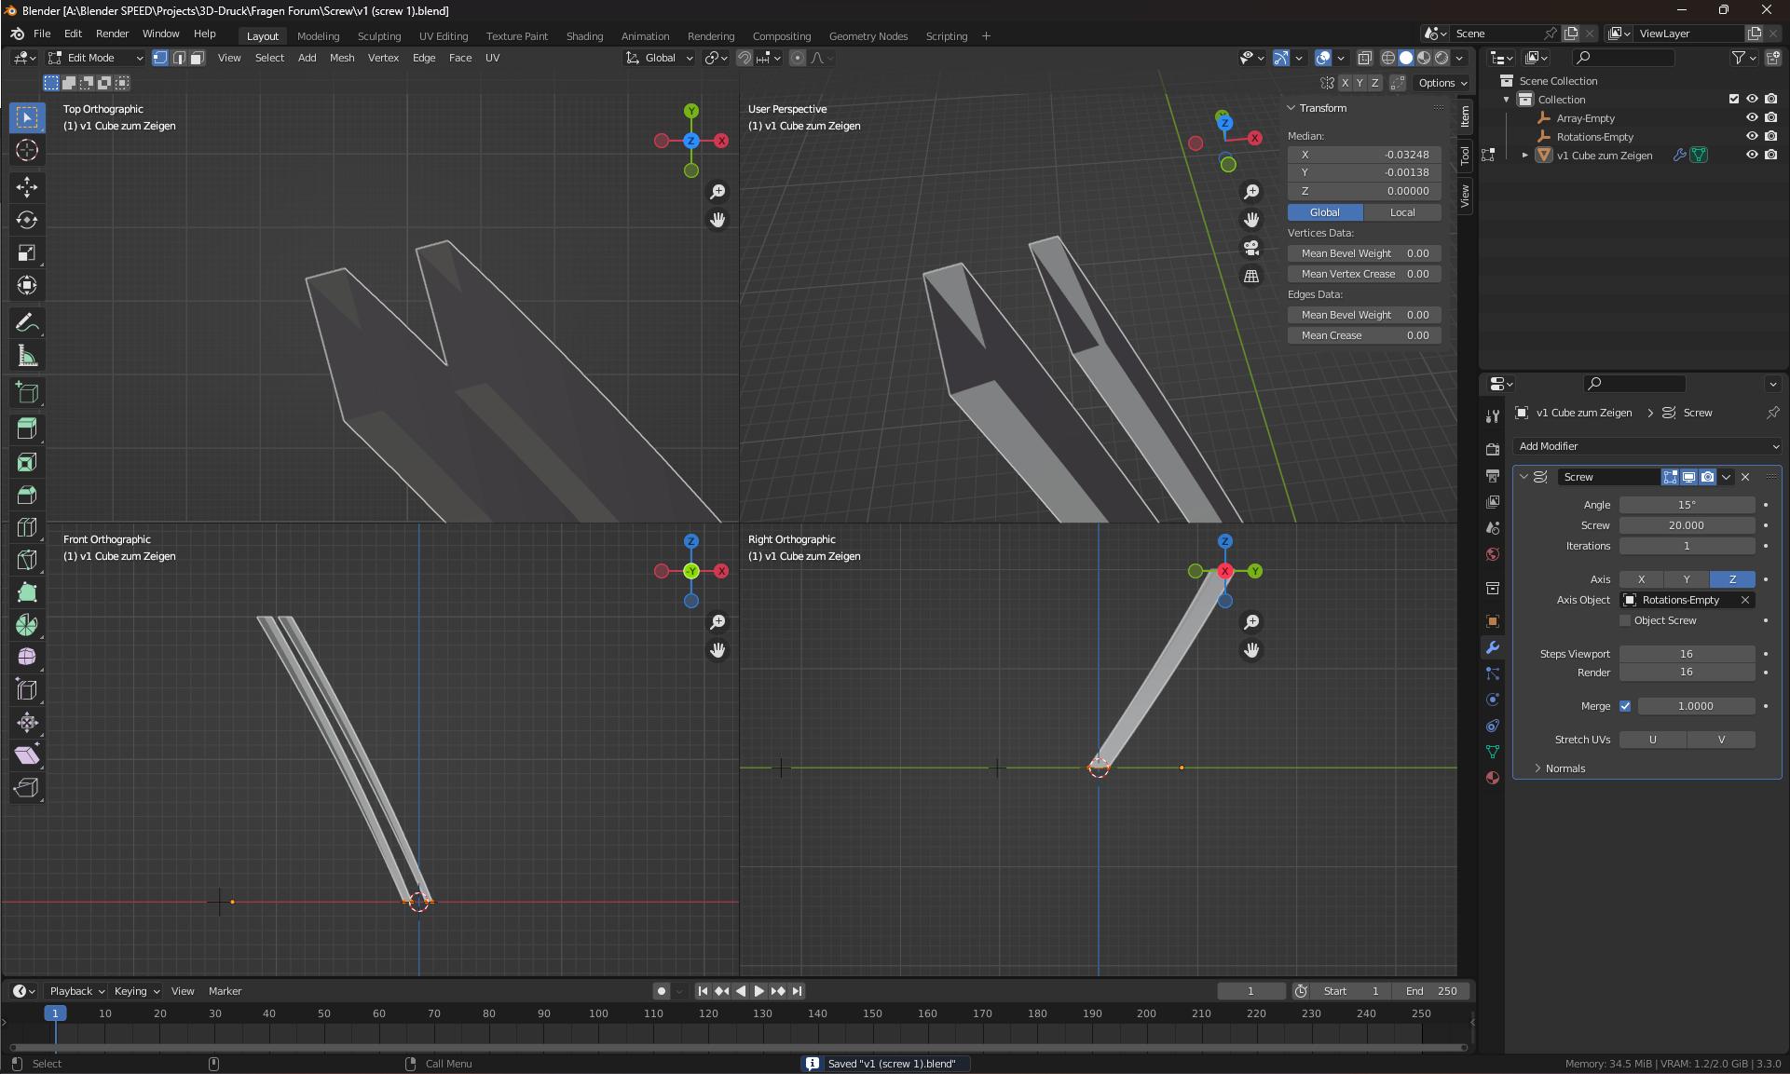
Task: Switch to edge select mode
Action: tap(179, 58)
